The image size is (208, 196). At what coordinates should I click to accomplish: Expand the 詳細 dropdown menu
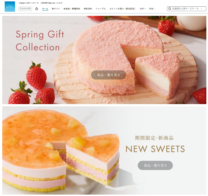click(152, 9)
